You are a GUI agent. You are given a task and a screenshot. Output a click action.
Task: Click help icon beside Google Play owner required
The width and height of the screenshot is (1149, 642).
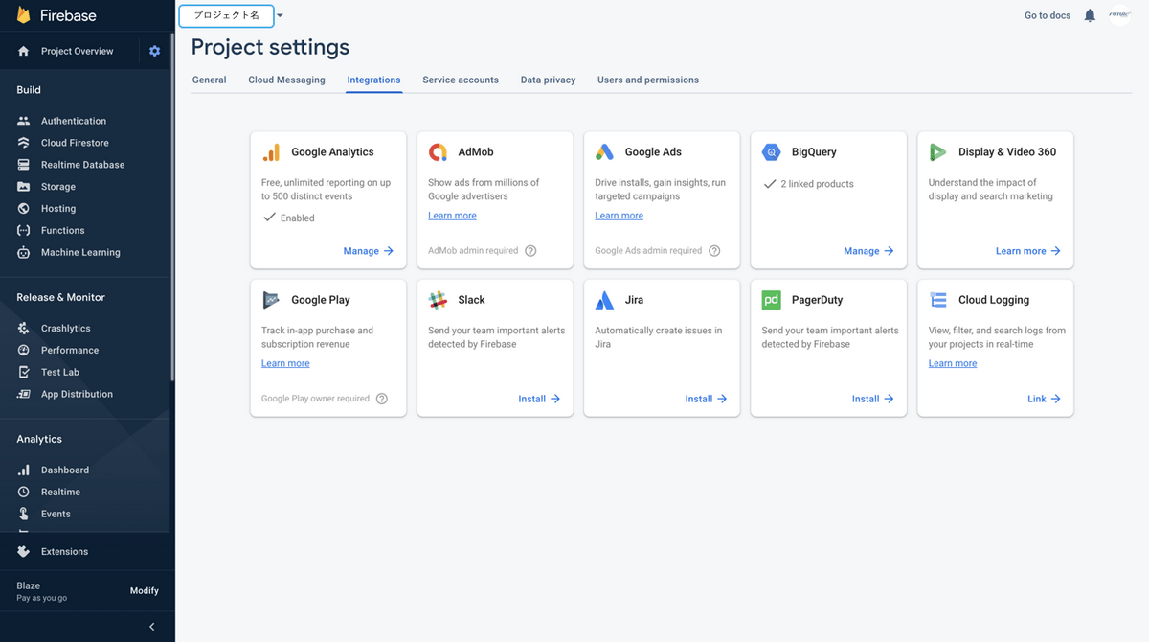[x=381, y=399]
